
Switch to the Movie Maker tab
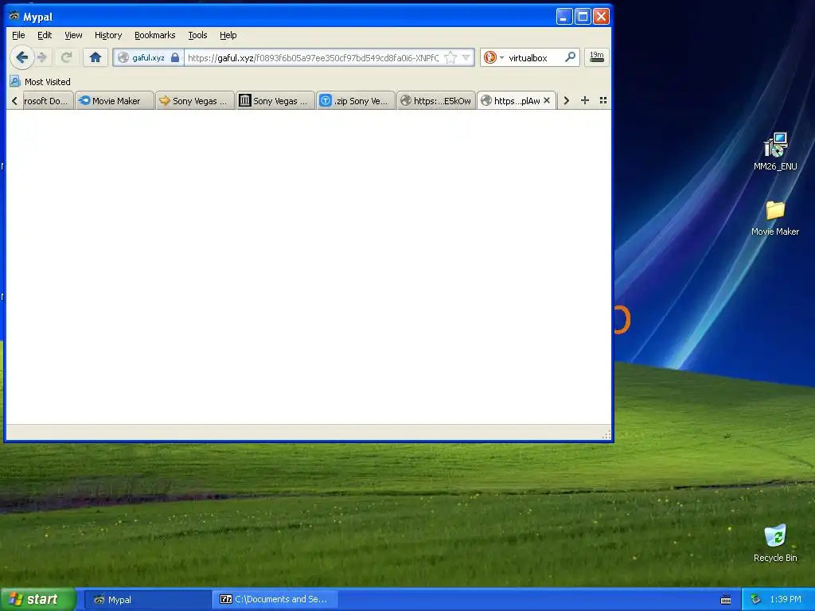[115, 101]
